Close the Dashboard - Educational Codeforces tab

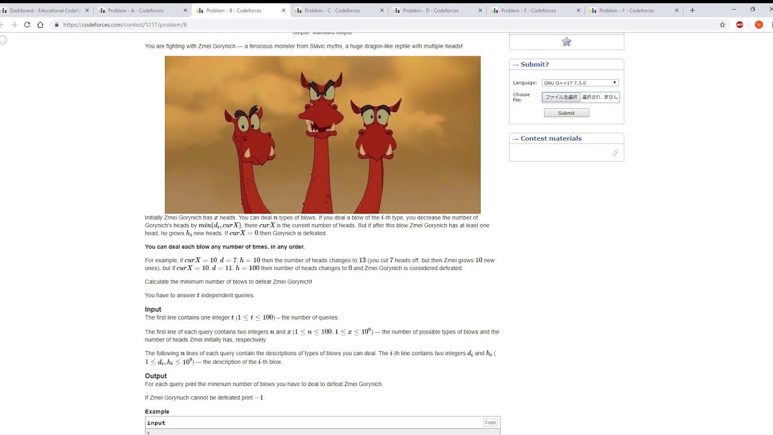pos(87,10)
